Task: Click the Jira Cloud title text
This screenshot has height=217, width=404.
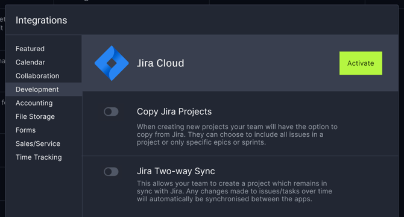Action: (x=160, y=63)
